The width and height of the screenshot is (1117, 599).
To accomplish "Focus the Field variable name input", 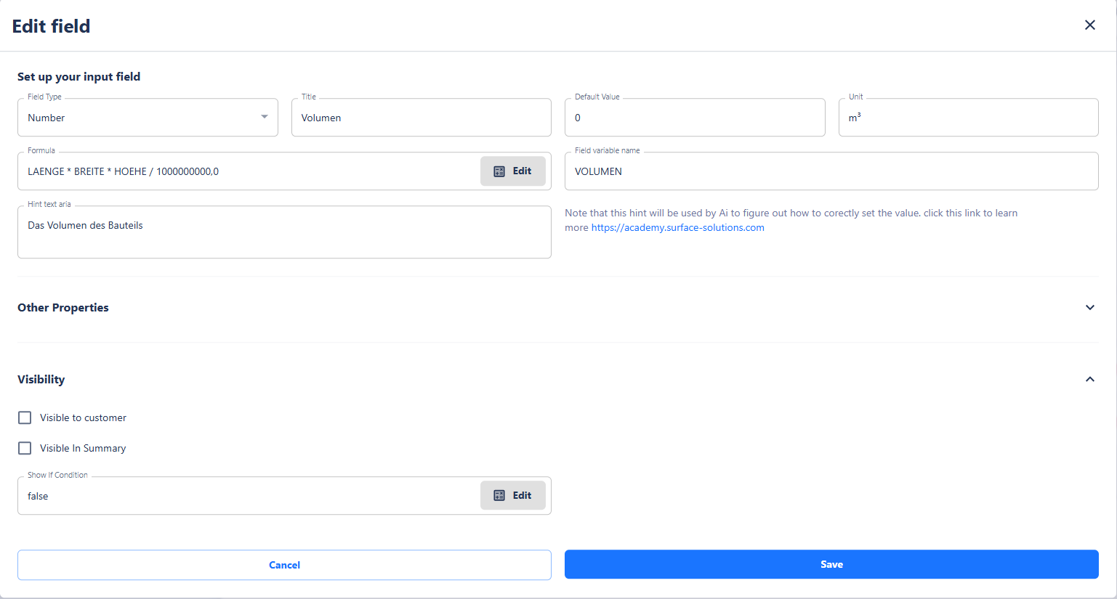I will (x=831, y=172).
